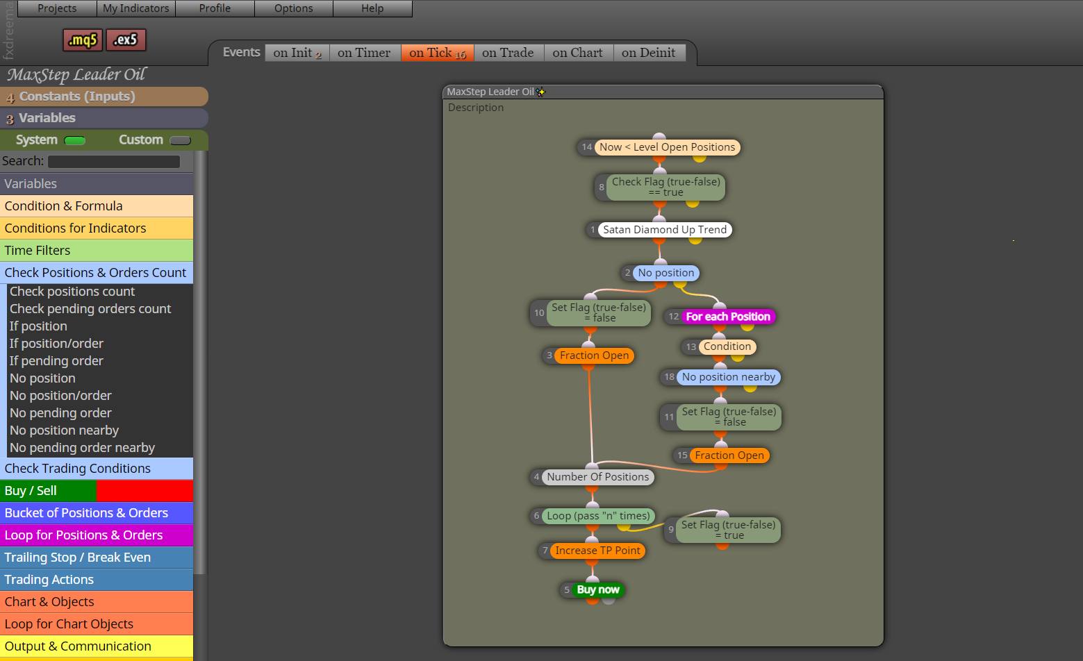Switch to the on Deinit events tab
Viewport: 1083px width, 661px height.
click(649, 53)
